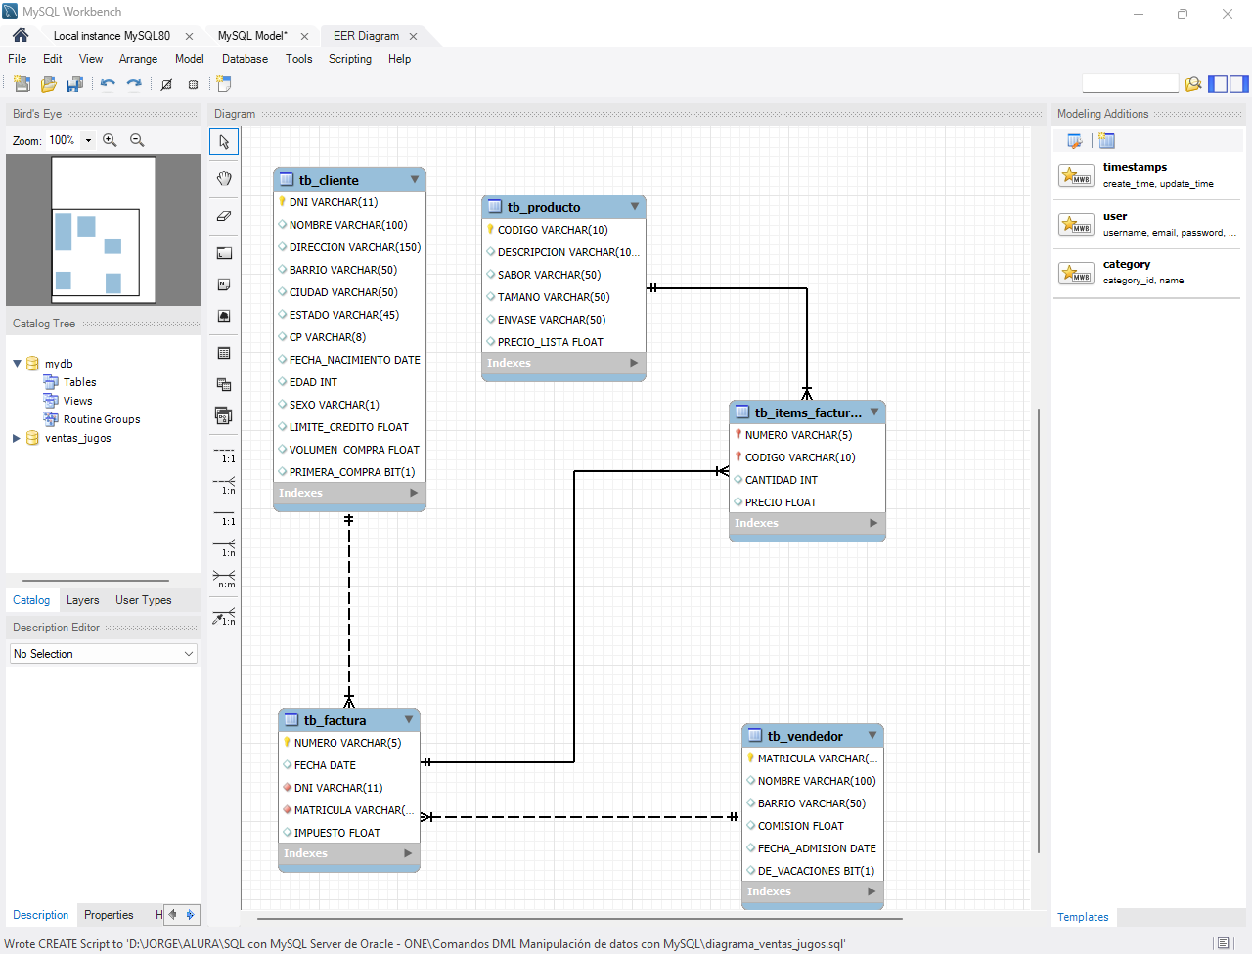Select the text Note tool
The image size is (1252, 954).
pyautogui.click(x=224, y=284)
